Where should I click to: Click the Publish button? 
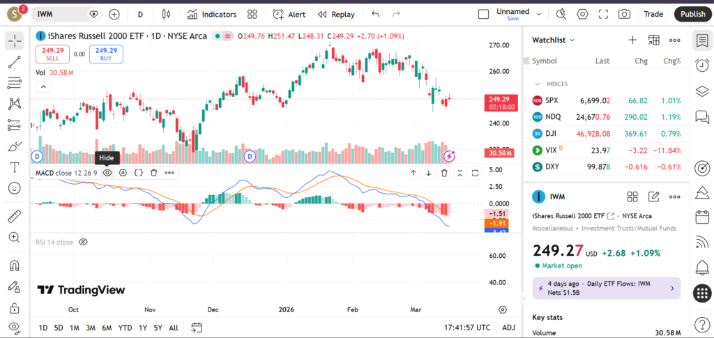pyautogui.click(x=692, y=14)
